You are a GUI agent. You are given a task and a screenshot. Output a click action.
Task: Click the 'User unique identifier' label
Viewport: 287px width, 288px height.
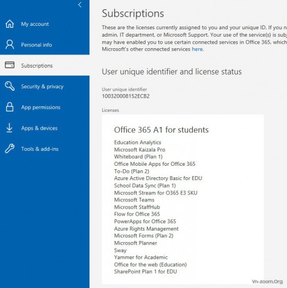pyautogui.click(x=125, y=89)
